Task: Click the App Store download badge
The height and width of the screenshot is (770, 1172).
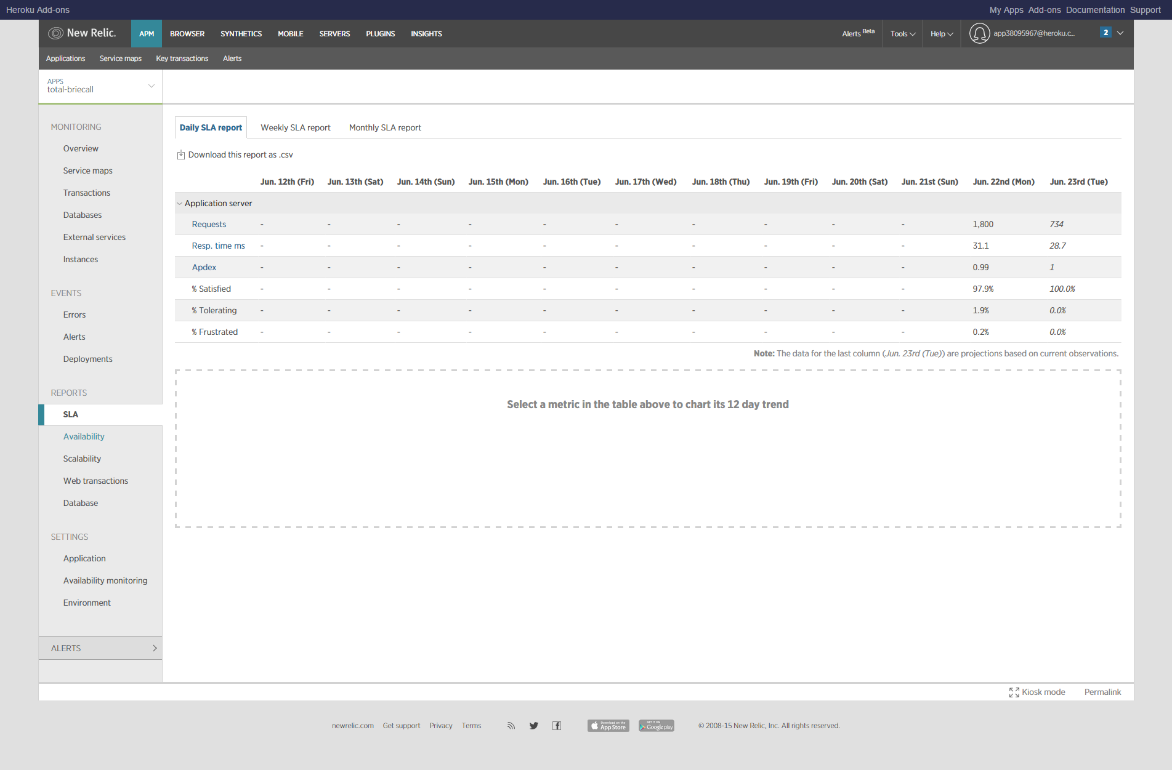Action: pyautogui.click(x=608, y=726)
